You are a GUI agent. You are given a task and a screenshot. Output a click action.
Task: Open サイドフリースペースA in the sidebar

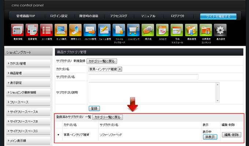(28, 112)
